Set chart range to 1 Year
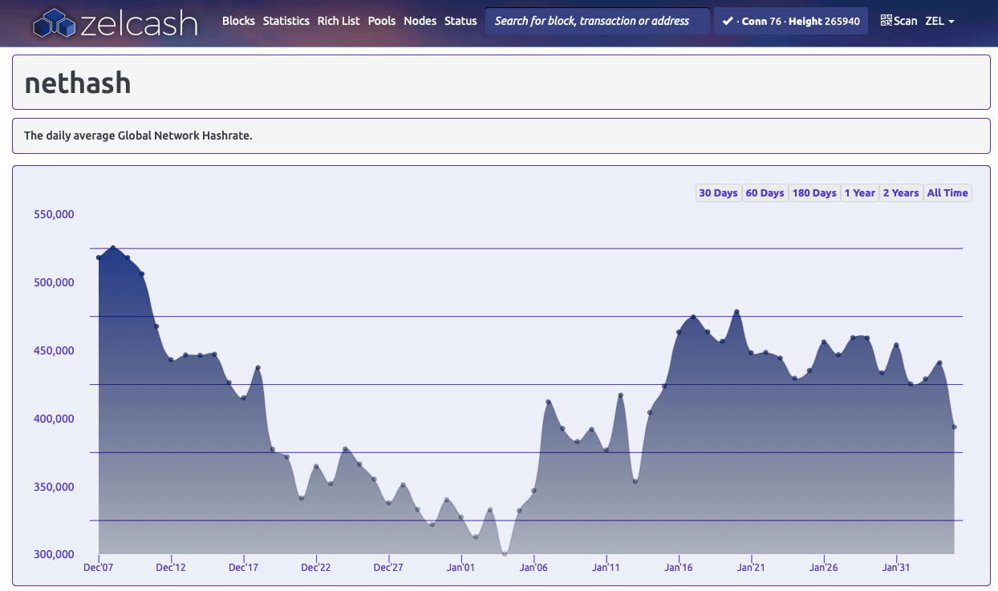998x591 pixels. tap(859, 193)
